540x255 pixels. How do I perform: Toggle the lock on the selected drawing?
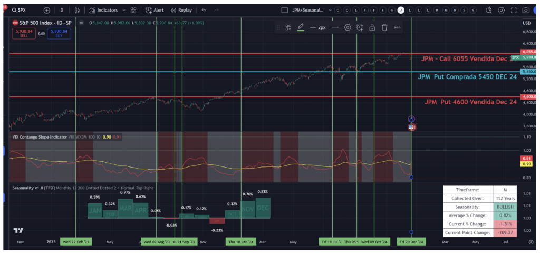click(372, 27)
